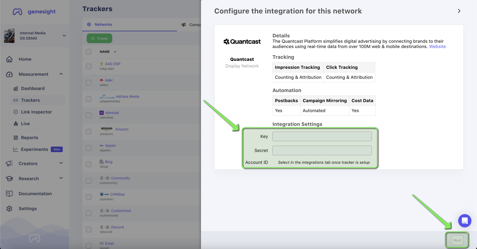The height and width of the screenshot is (249, 477).
Task: Click the Next button
Action: click(x=457, y=240)
